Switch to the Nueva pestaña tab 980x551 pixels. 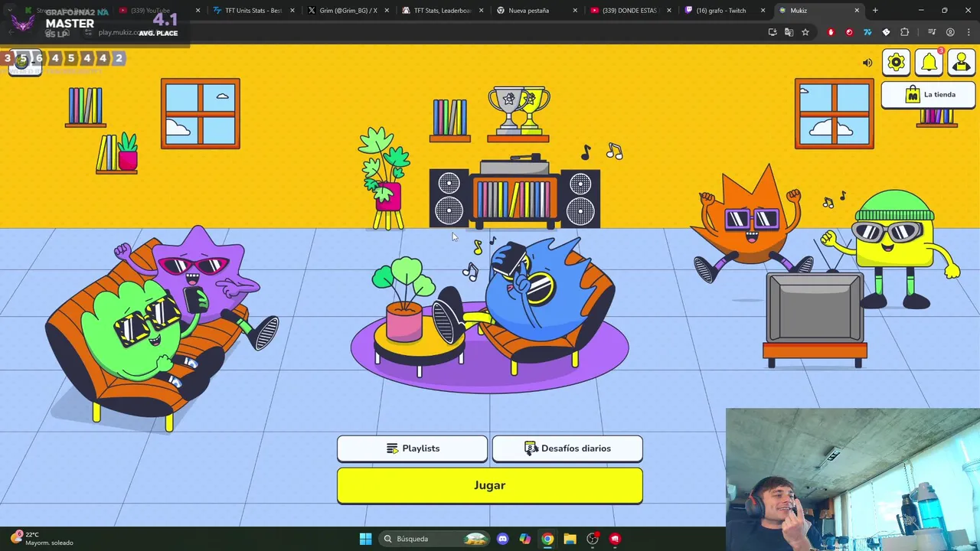click(x=534, y=11)
